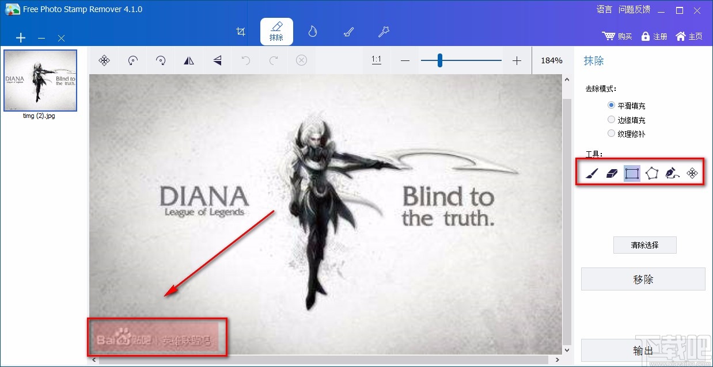Viewport: 713px width, 367px height.
Task: Select the 边缘填充 edge fill mode
Action: pyautogui.click(x=611, y=119)
